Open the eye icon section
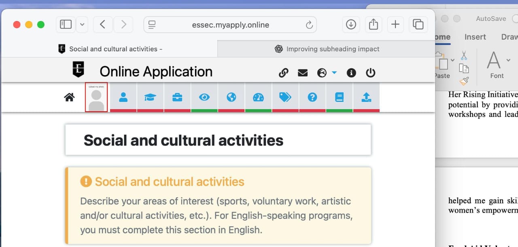Viewport: 518px width, 247px height. (204, 97)
